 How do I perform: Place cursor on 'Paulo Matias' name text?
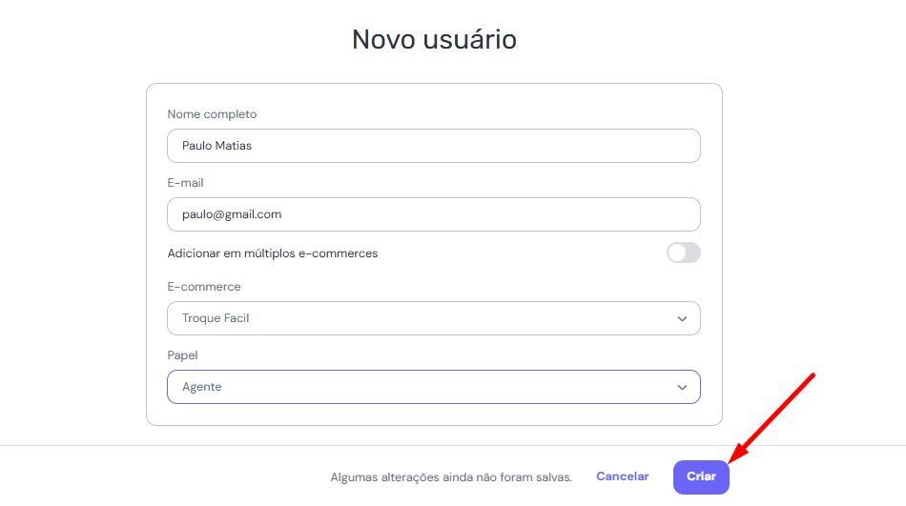(x=217, y=146)
